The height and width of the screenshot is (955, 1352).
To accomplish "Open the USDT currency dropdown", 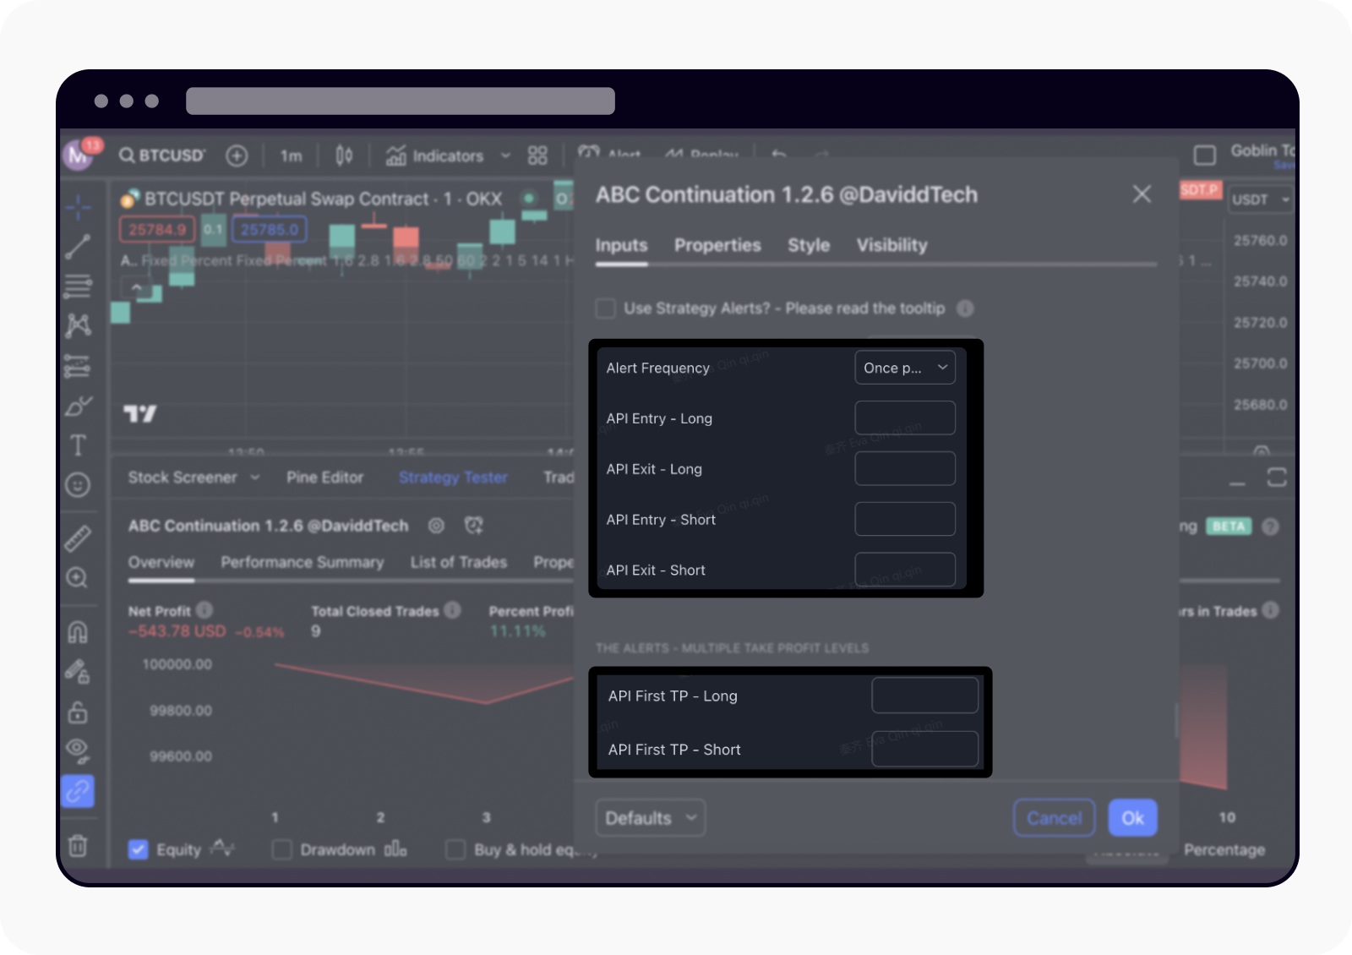I will click(x=1260, y=199).
